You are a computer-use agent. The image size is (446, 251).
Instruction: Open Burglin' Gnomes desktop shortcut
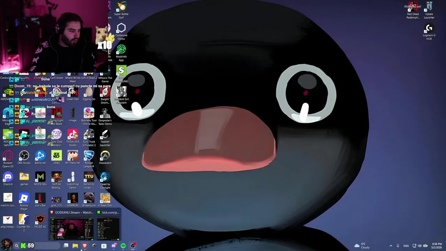point(105,96)
